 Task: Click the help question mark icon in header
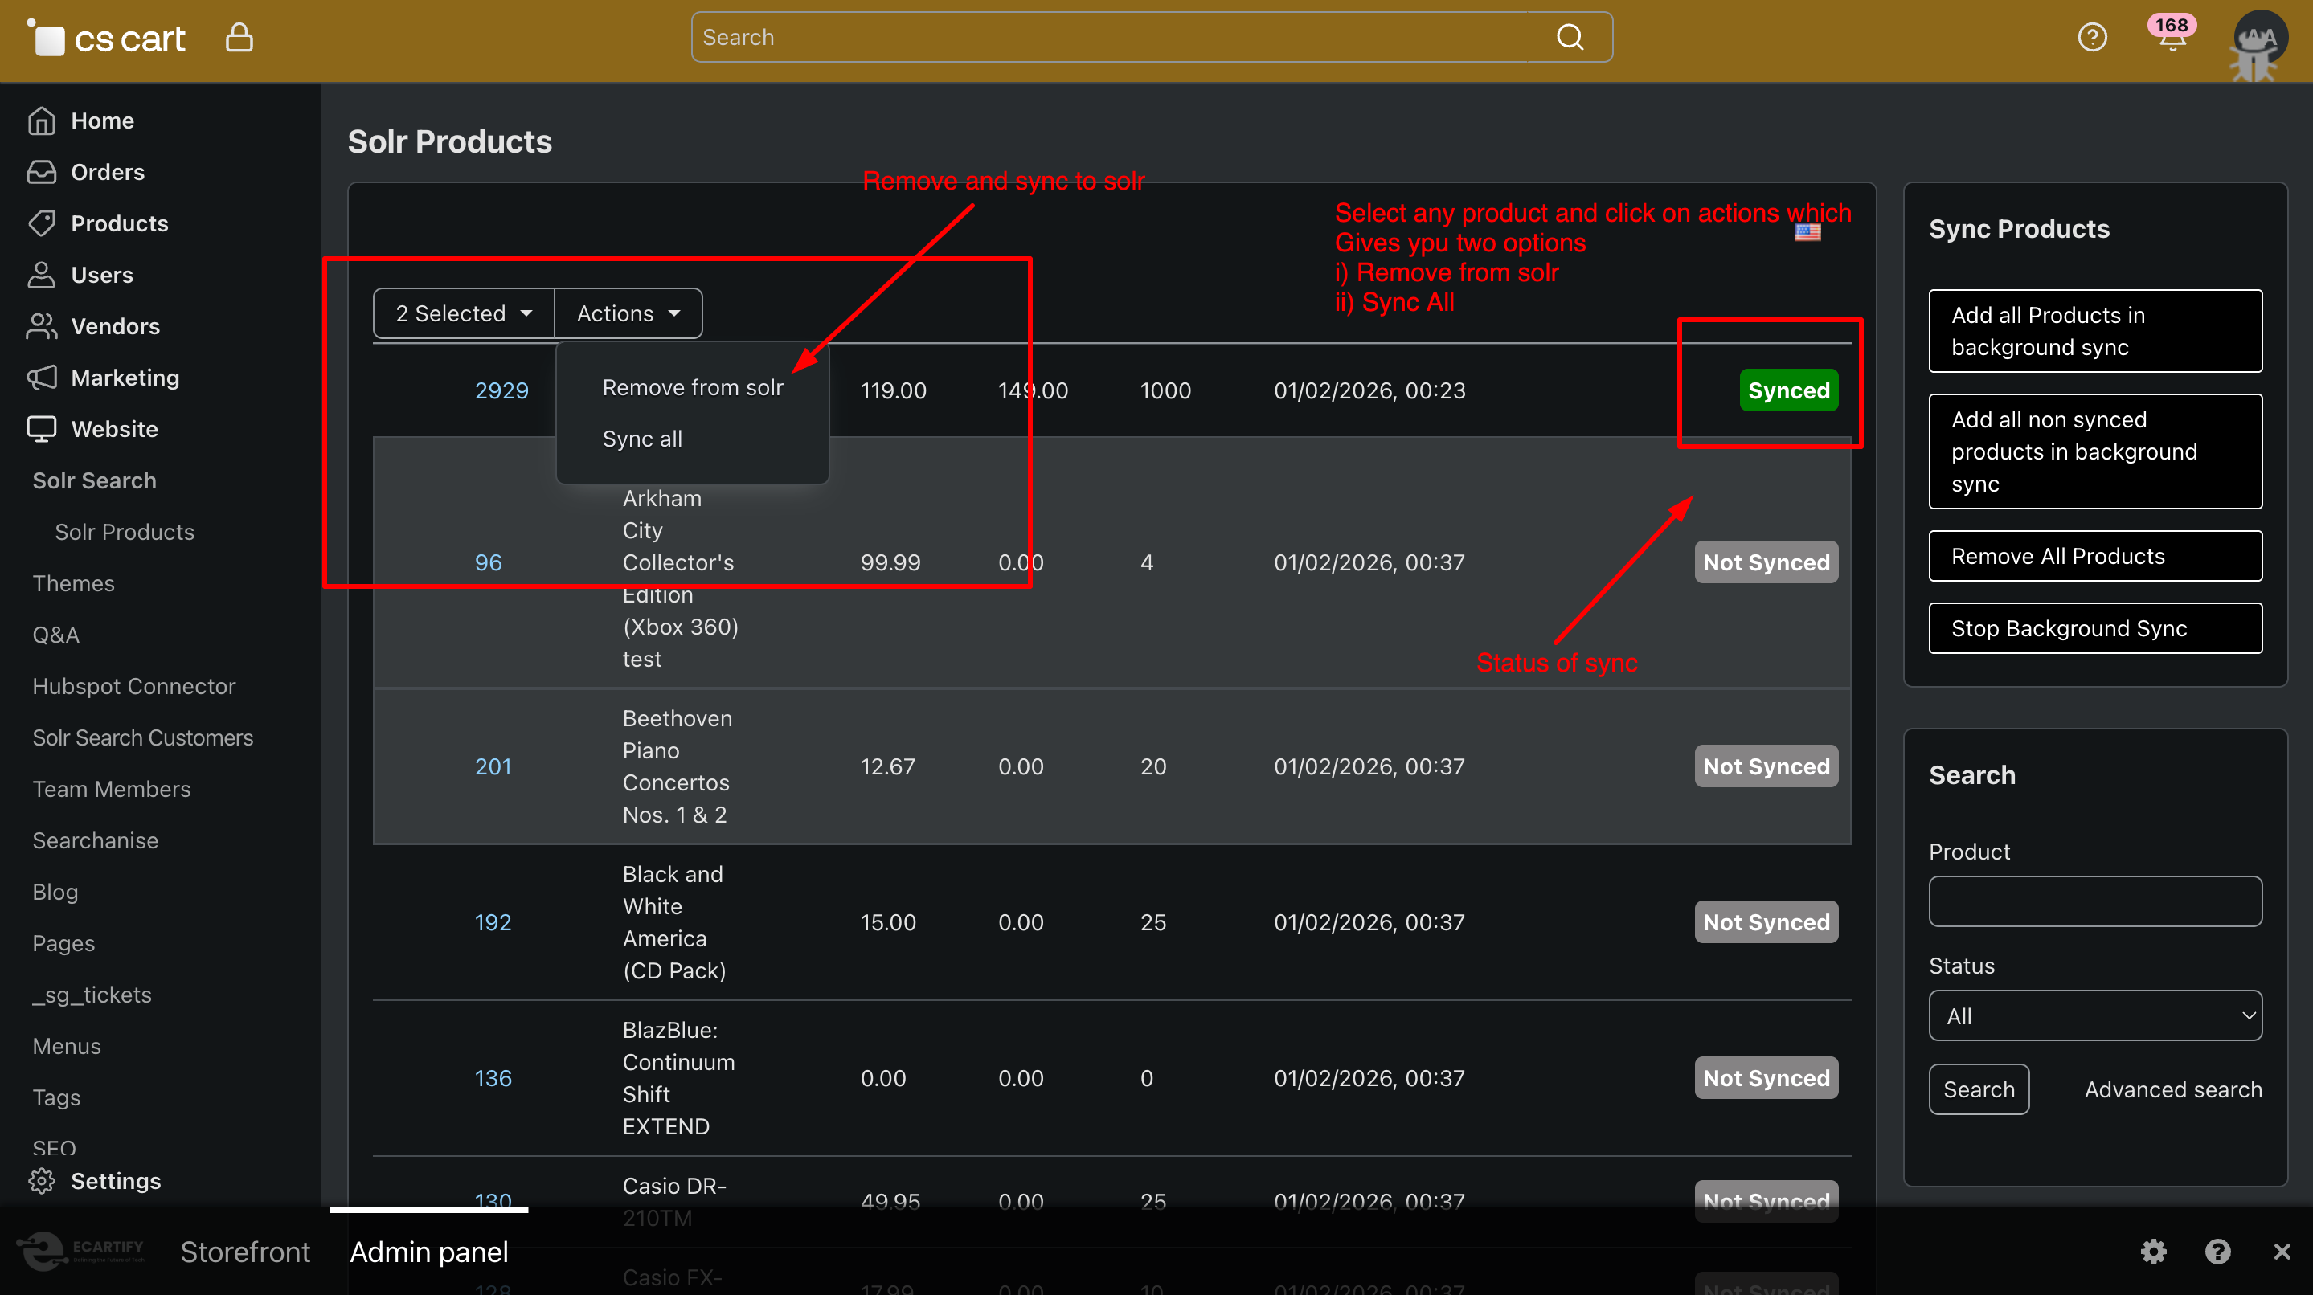pyautogui.click(x=2092, y=38)
